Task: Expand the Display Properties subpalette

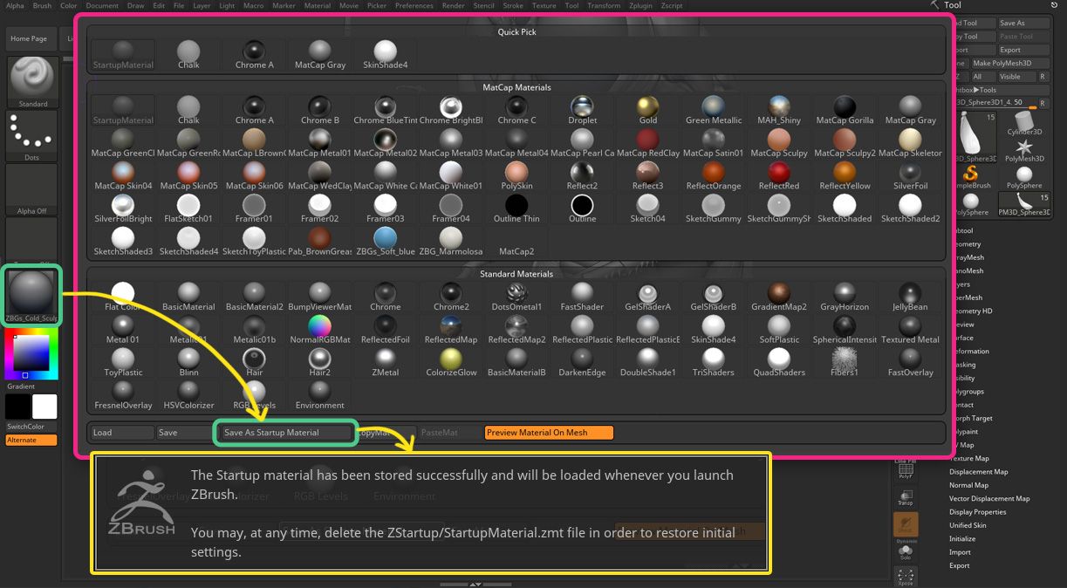Action: pyautogui.click(x=977, y=512)
